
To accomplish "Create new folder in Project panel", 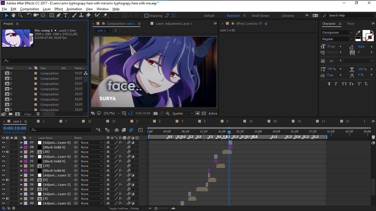I will tap(10, 114).
